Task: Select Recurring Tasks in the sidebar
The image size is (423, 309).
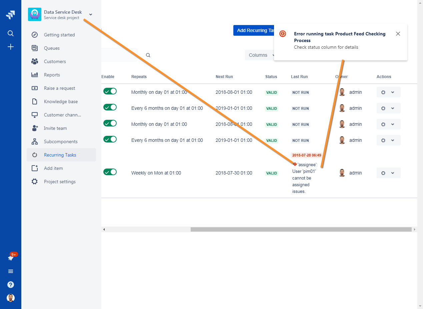Action: (x=61, y=155)
